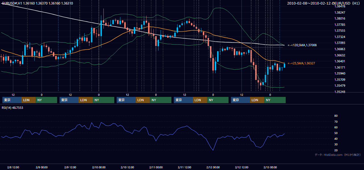
Task: Click the 2/13 00:00 time axis label
Action: click(x=270, y=167)
